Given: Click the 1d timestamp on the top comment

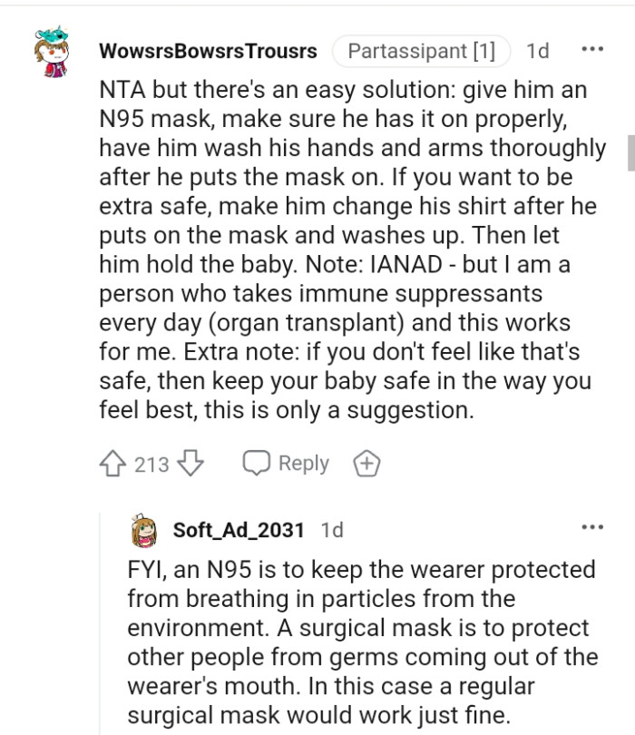Looking at the screenshot, I should click(535, 52).
